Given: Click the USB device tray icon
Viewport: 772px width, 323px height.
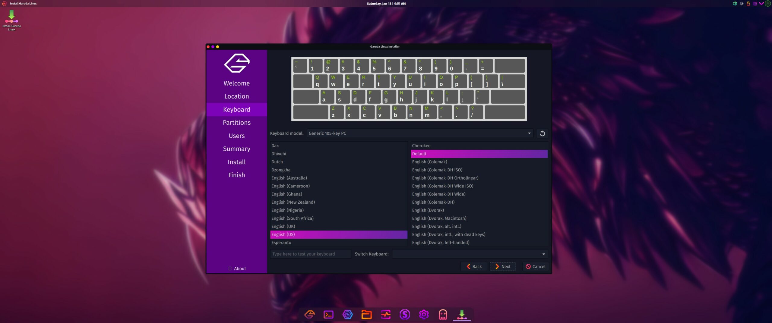Looking at the screenshot, I should (x=748, y=4).
